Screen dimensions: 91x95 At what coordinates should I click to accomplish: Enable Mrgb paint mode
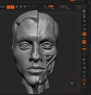[29, 6]
